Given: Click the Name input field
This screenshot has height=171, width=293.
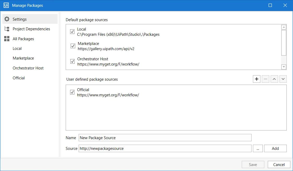Looking at the screenshot, I should 165,138.
